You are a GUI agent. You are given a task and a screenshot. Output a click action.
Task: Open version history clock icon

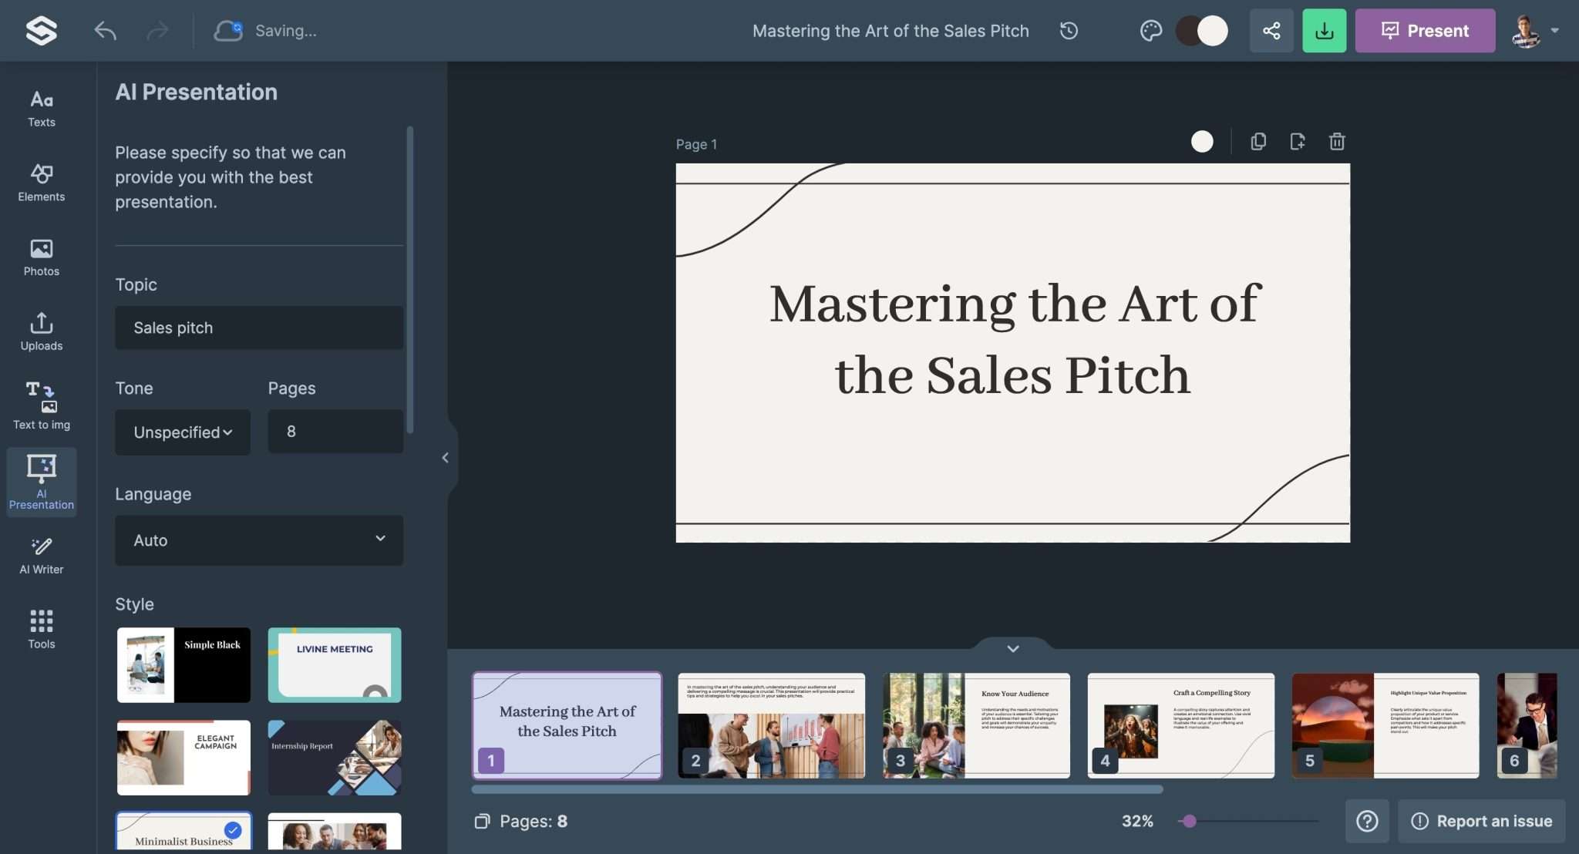[1069, 31]
